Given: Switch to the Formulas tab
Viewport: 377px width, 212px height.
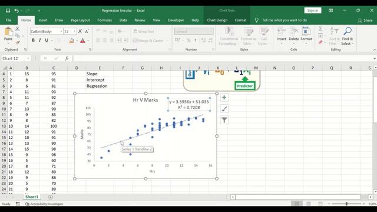Looking at the screenshot, I should (104, 21).
